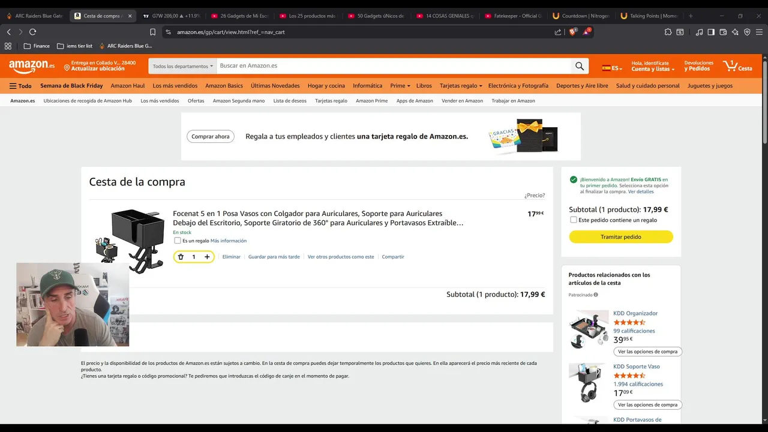Go back to the previous page
Viewport: 768px width, 432px height.
click(8, 32)
